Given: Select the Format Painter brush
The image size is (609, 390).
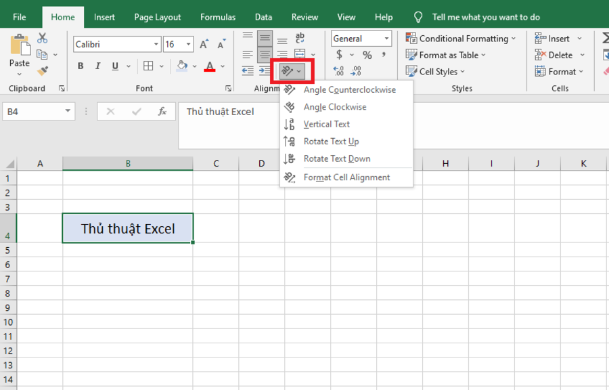Looking at the screenshot, I should click(x=43, y=71).
